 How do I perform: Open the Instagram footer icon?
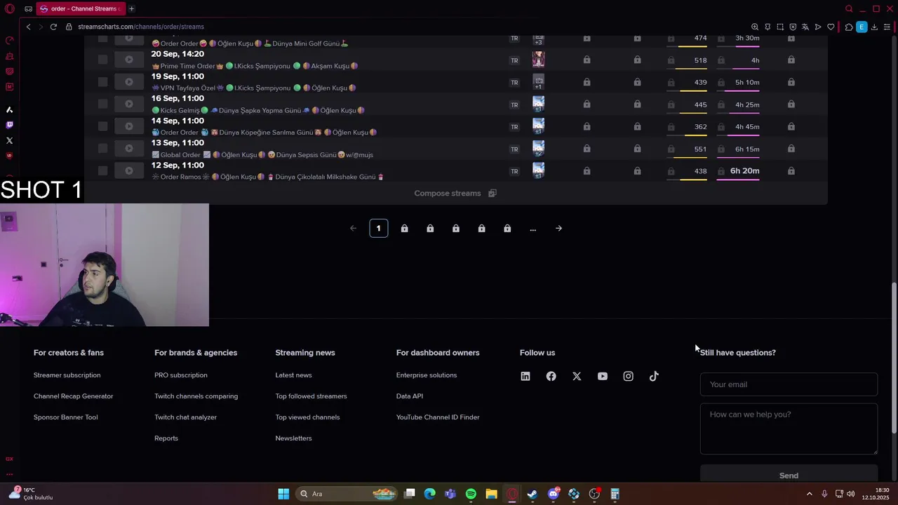[629, 376]
